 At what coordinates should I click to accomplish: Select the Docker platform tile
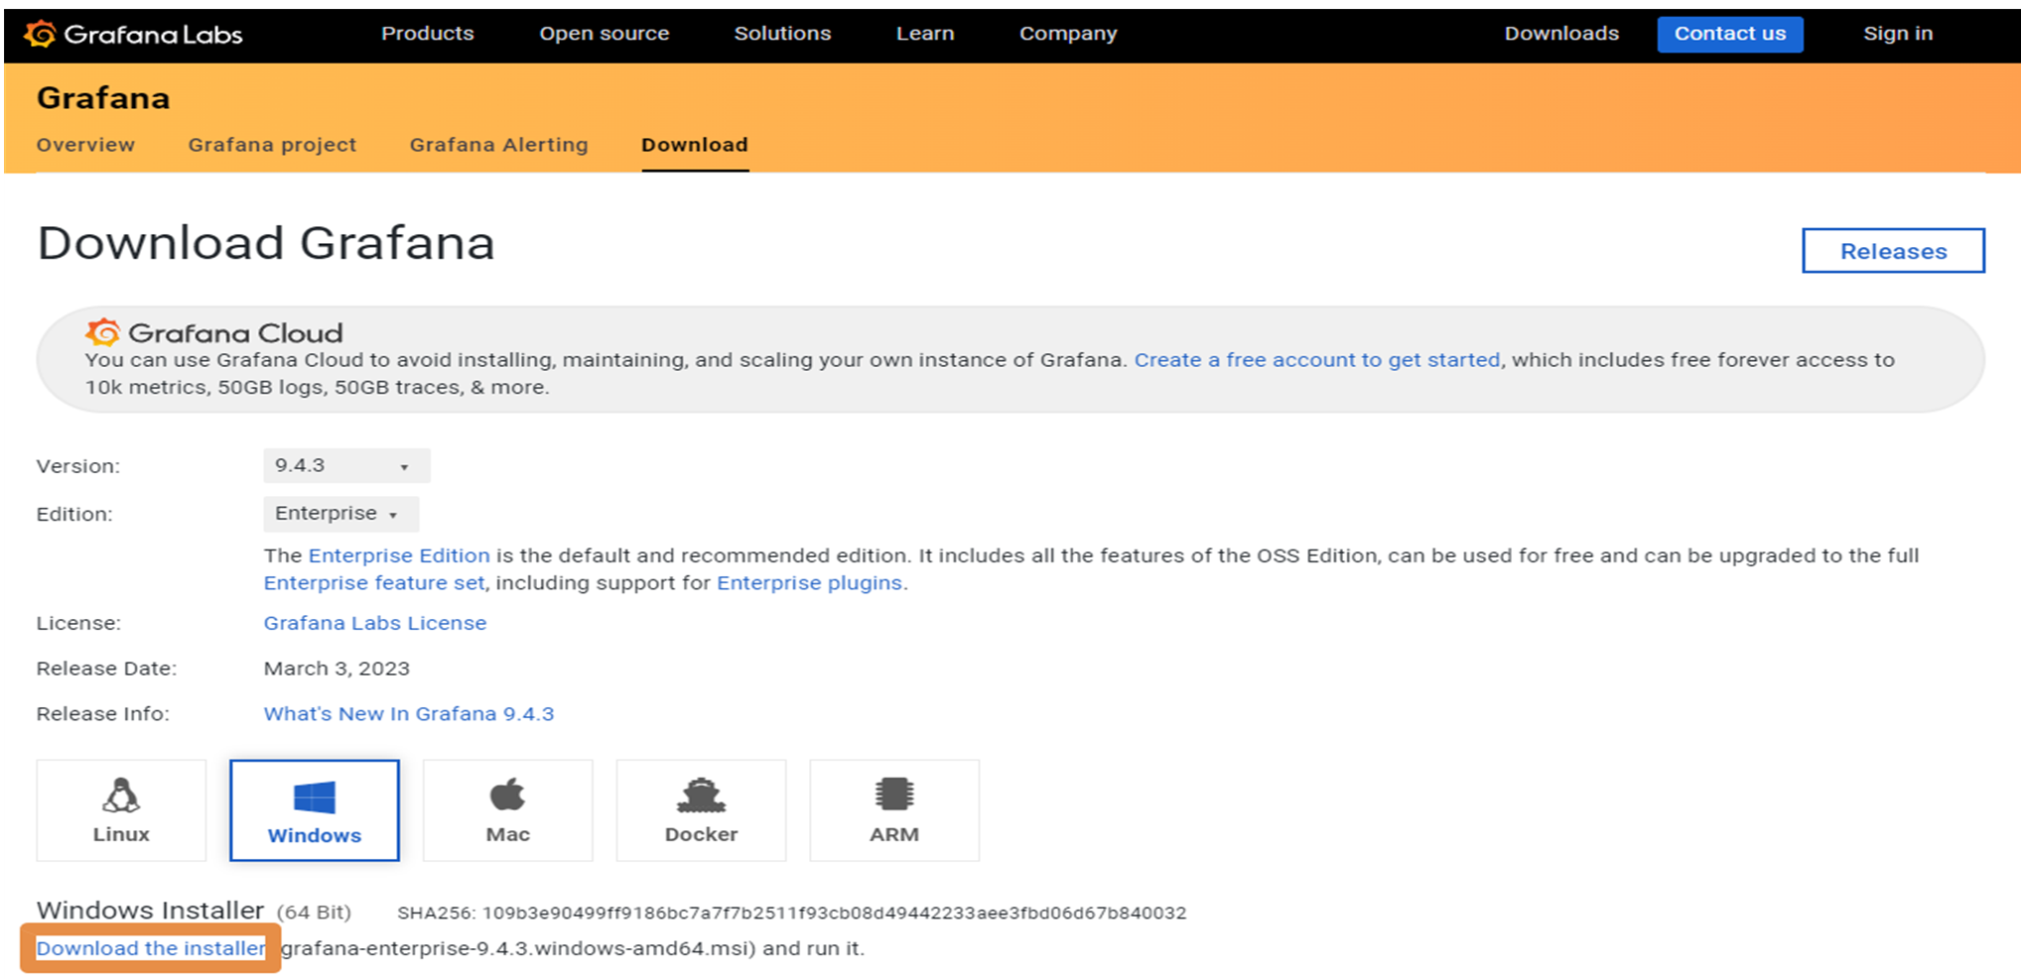point(701,810)
